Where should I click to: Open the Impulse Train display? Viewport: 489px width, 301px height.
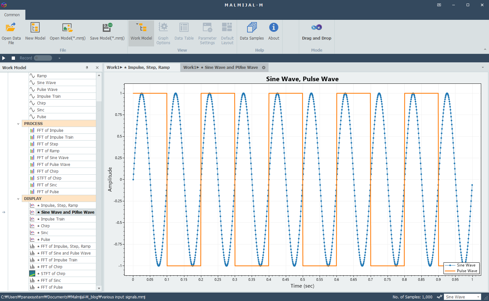coord(62,219)
